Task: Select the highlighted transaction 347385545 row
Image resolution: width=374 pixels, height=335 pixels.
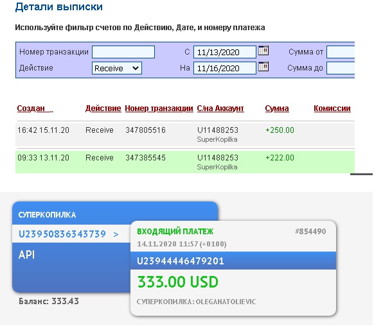Action: [x=185, y=162]
